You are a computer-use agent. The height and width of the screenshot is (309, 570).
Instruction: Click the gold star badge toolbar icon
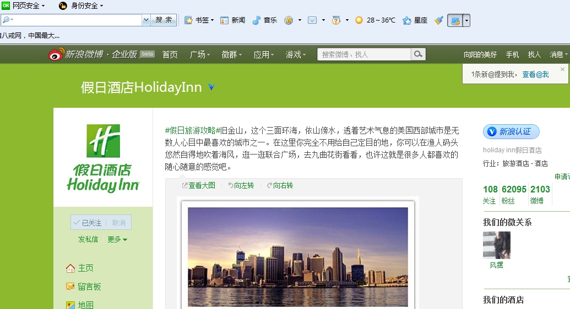click(289, 20)
